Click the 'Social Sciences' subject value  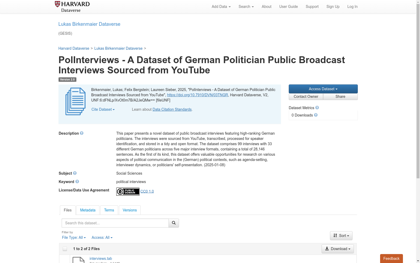tap(129, 173)
